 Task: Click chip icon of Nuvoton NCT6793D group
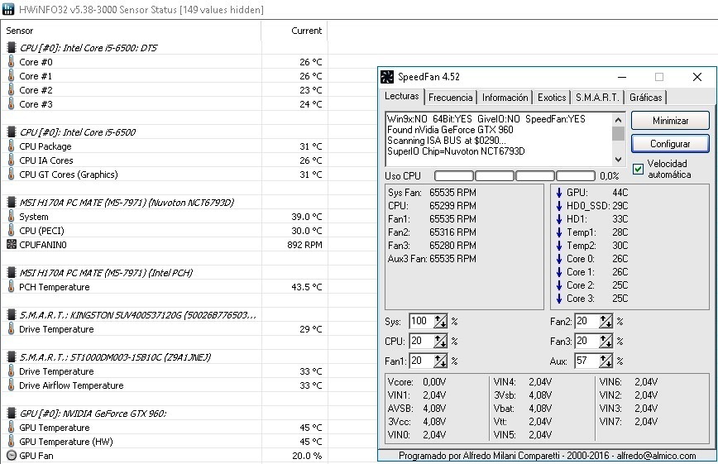pos(12,202)
